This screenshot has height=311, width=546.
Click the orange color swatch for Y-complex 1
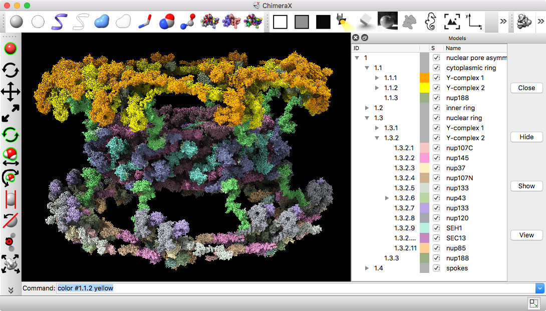click(425, 78)
